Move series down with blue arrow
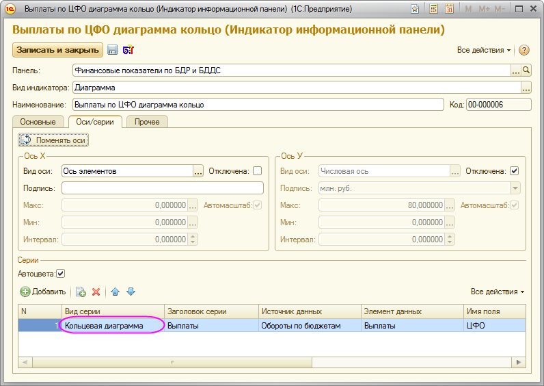The width and height of the screenshot is (544, 386). click(x=131, y=292)
